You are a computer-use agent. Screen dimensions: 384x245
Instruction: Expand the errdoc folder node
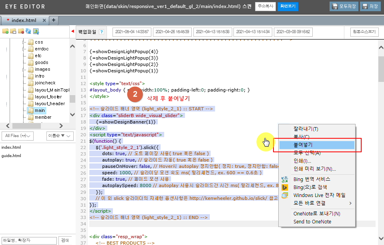[x=24, y=49]
